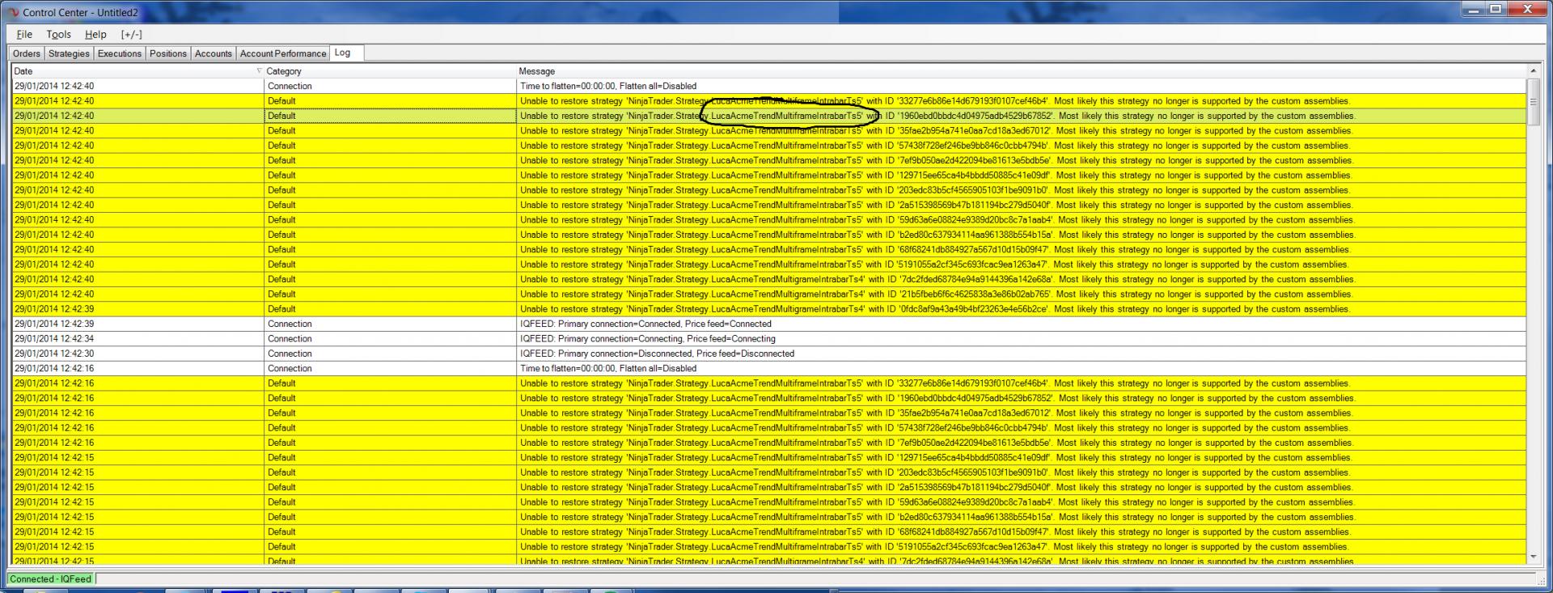Select the 12:42:40 message with ID '129715ee65ca4b4bbdd50885c41e09df'
The image size is (1553, 593).
click(1021, 175)
